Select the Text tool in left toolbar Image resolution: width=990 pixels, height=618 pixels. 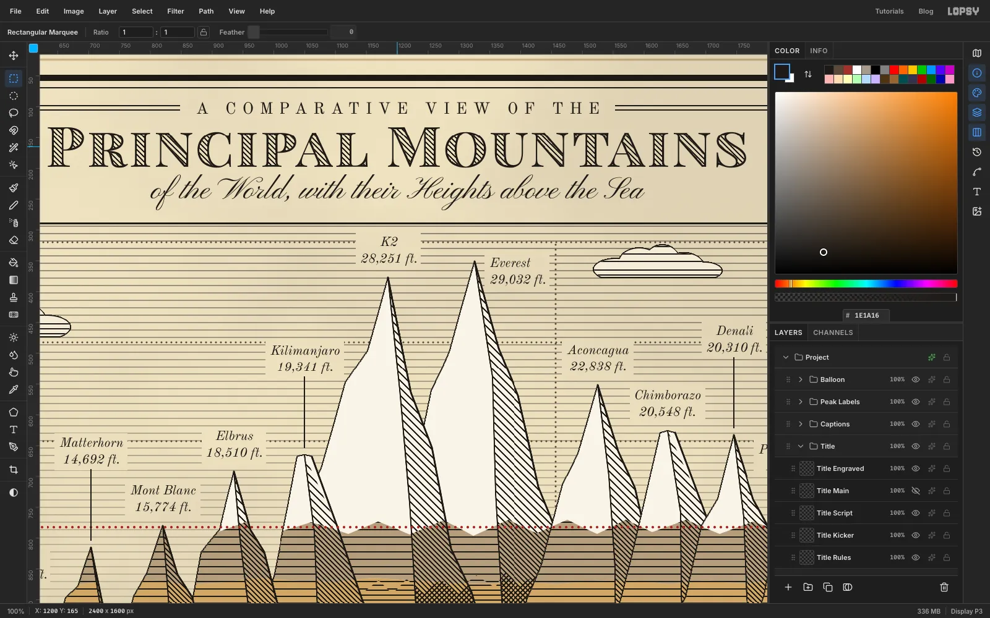click(14, 430)
